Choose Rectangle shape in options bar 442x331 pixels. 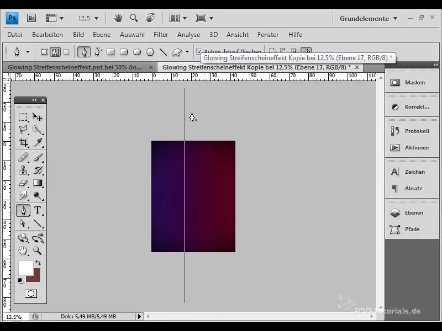110,52
